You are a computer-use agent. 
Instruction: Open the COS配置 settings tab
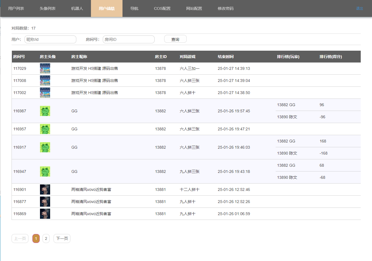162,8
